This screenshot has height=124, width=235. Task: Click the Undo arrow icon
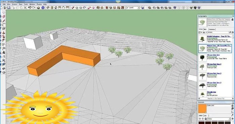click(30, 8)
